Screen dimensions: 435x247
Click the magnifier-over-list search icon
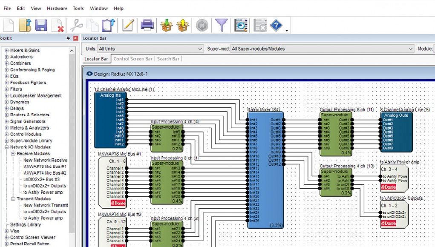tap(241, 25)
